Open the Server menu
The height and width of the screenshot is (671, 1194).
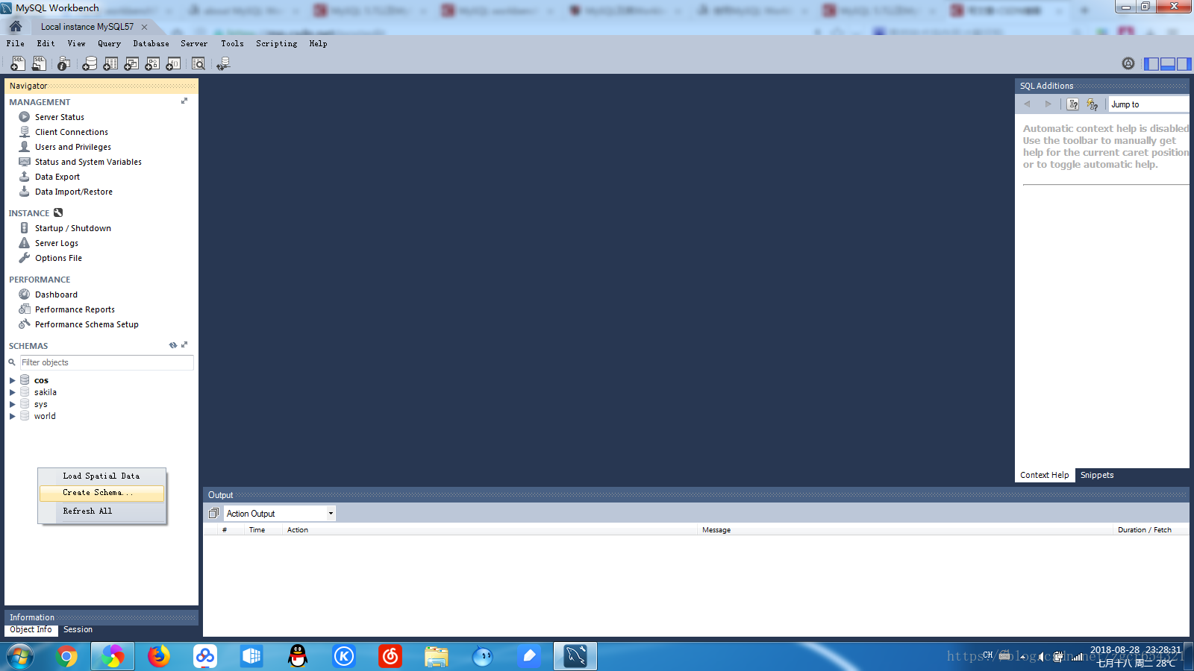tap(194, 43)
